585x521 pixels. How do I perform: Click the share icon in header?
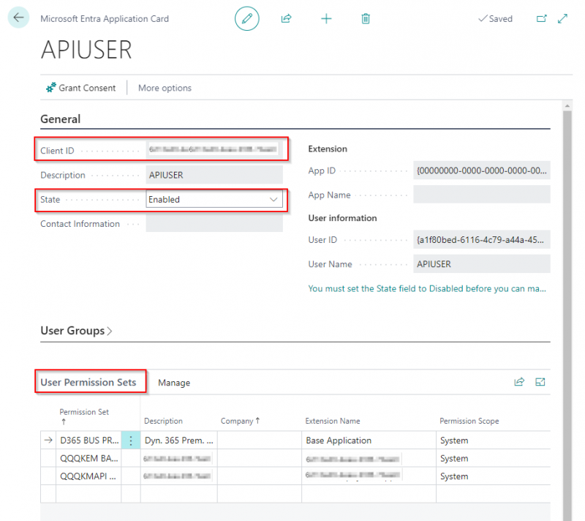[287, 18]
